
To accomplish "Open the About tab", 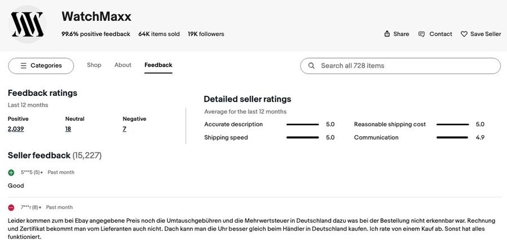I will pyautogui.click(x=123, y=65).
